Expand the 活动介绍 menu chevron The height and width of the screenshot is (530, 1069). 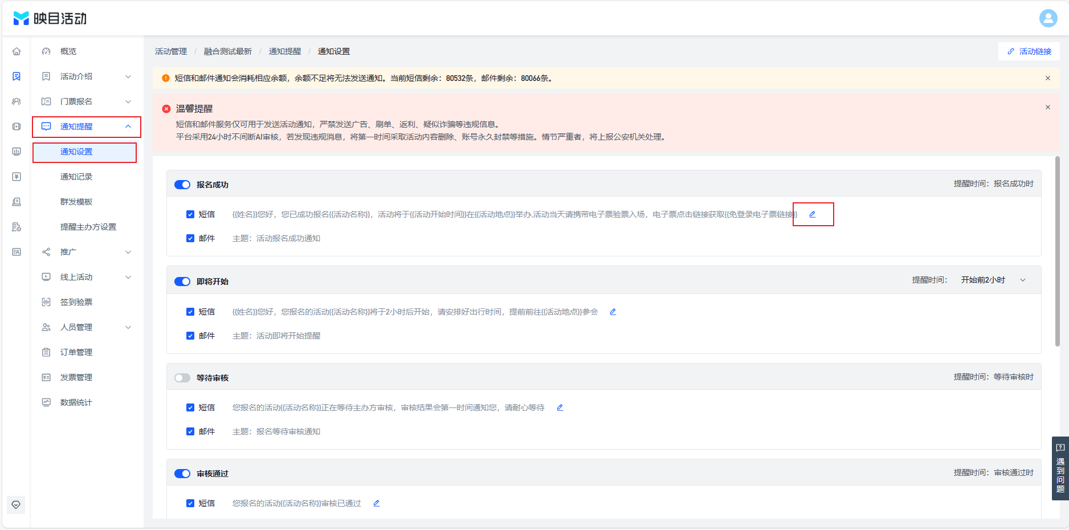pyautogui.click(x=128, y=76)
